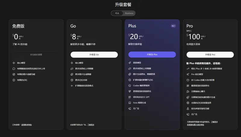Screen dimensions: 241x137
Task: Click the image icon beside 有限的图片创建功能
Action: click(14, 74)
